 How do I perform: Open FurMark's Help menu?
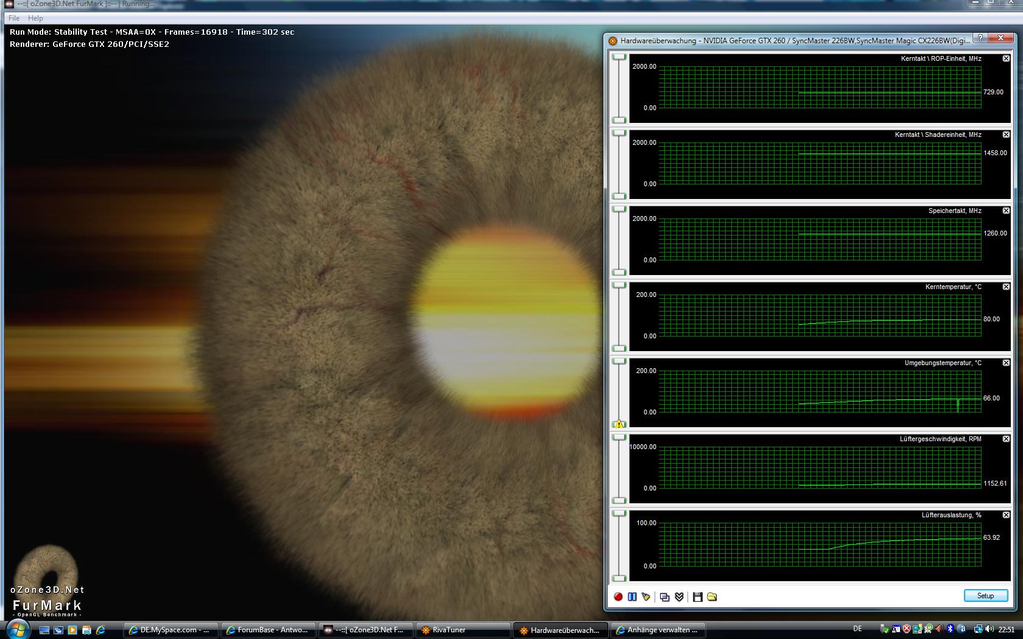35,18
